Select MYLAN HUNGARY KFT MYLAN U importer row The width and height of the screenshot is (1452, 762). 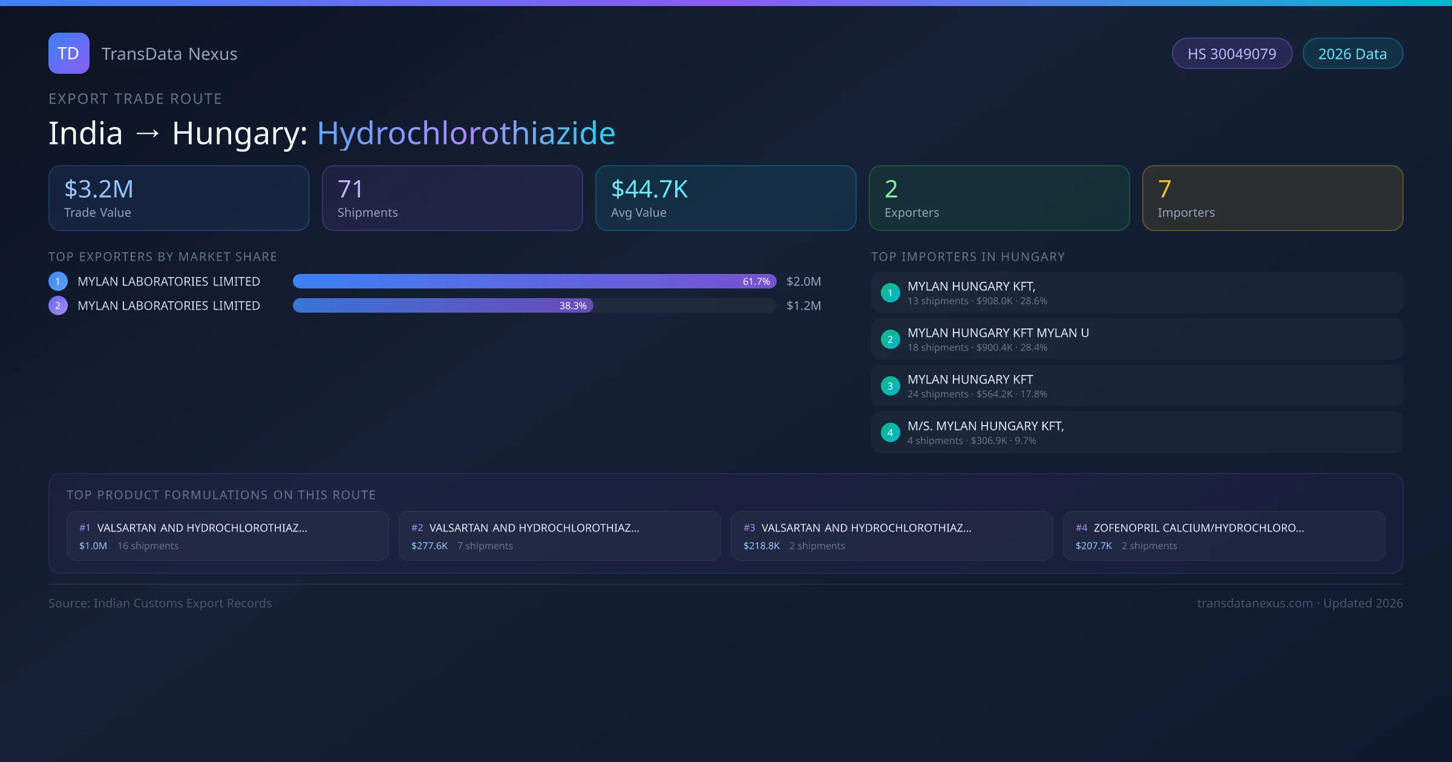tap(1137, 339)
